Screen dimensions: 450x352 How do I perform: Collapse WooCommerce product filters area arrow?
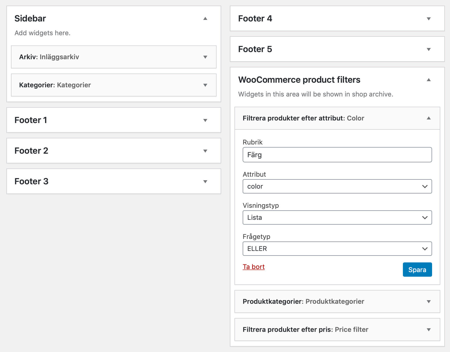pos(428,80)
